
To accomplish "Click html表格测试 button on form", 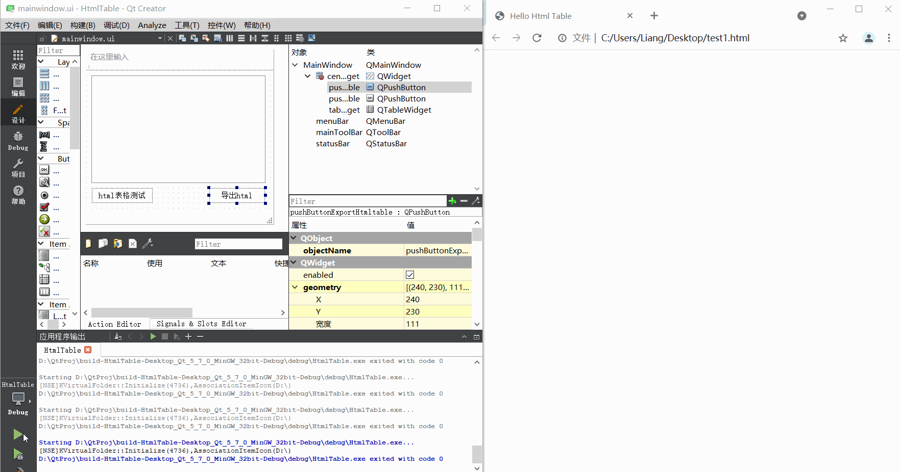I will click(122, 195).
